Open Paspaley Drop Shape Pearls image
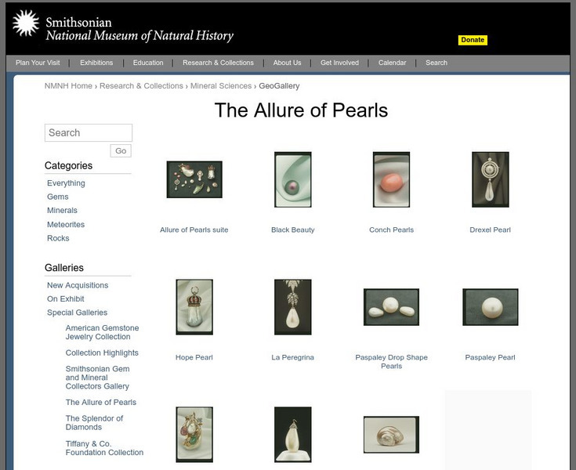 pyautogui.click(x=391, y=307)
